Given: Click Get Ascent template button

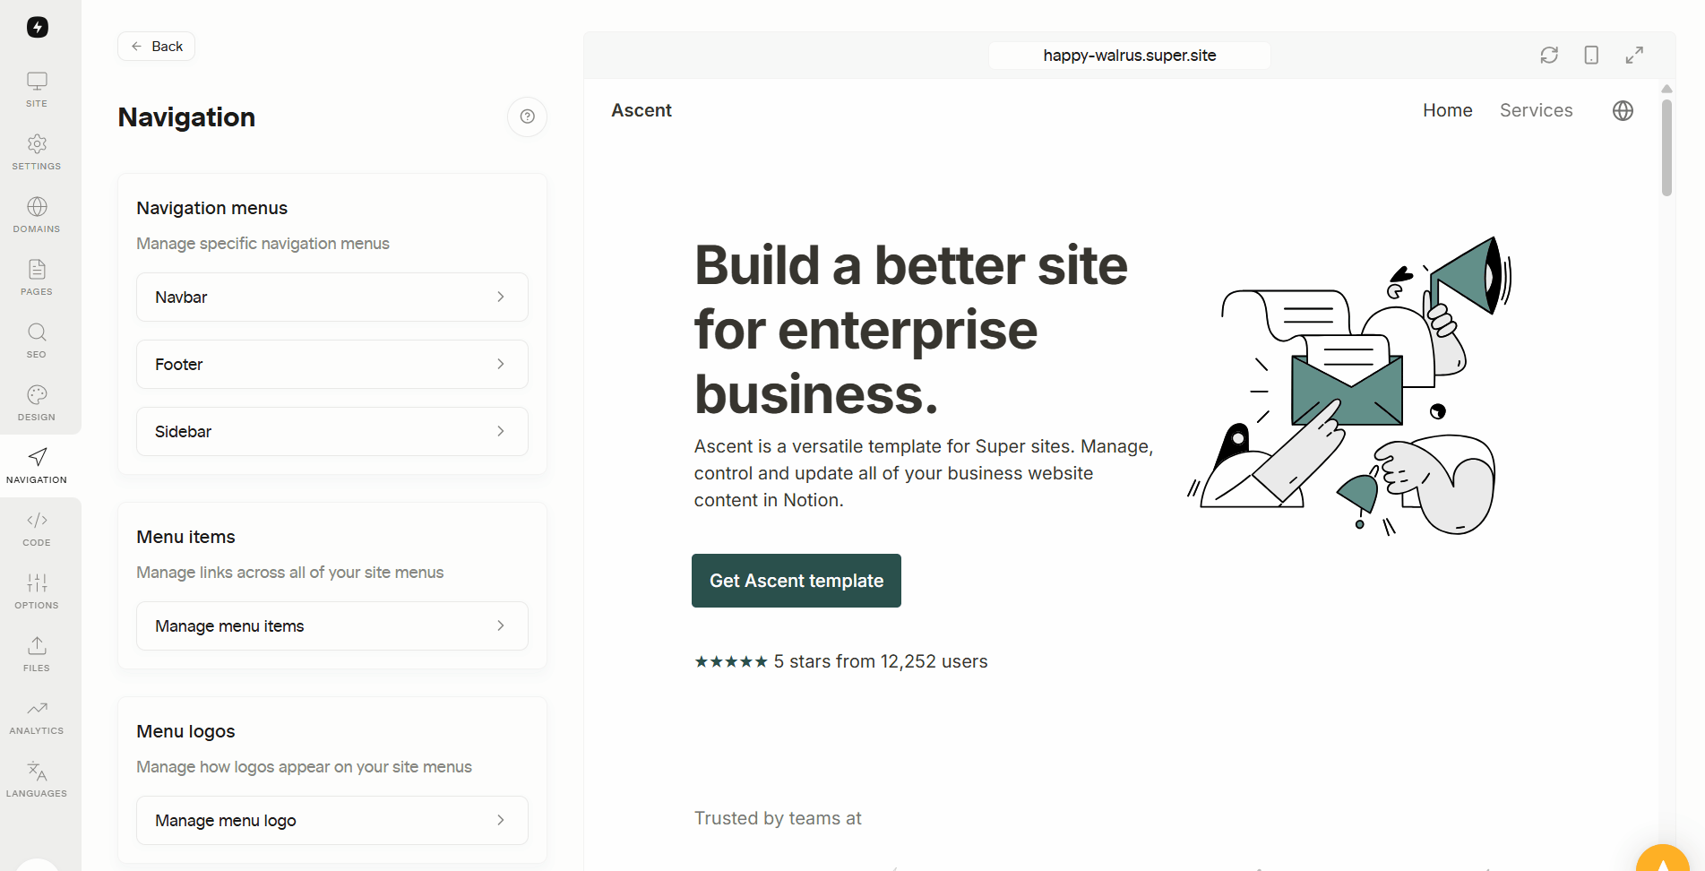Looking at the screenshot, I should 797,581.
